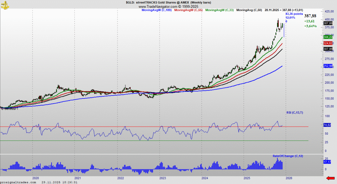This screenshot has width=337, height=184.
Task: Click the golden scales logo icon
Action: tap(5, 5)
